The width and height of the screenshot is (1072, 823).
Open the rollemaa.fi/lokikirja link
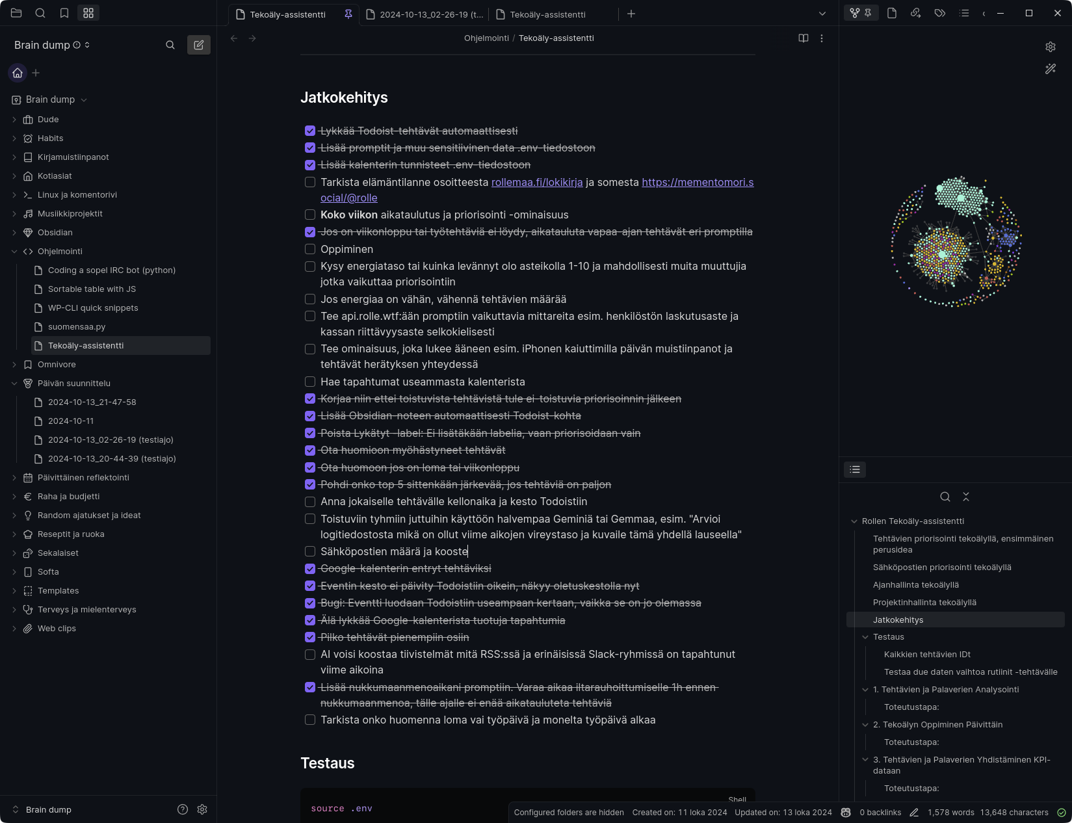(536, 183)
